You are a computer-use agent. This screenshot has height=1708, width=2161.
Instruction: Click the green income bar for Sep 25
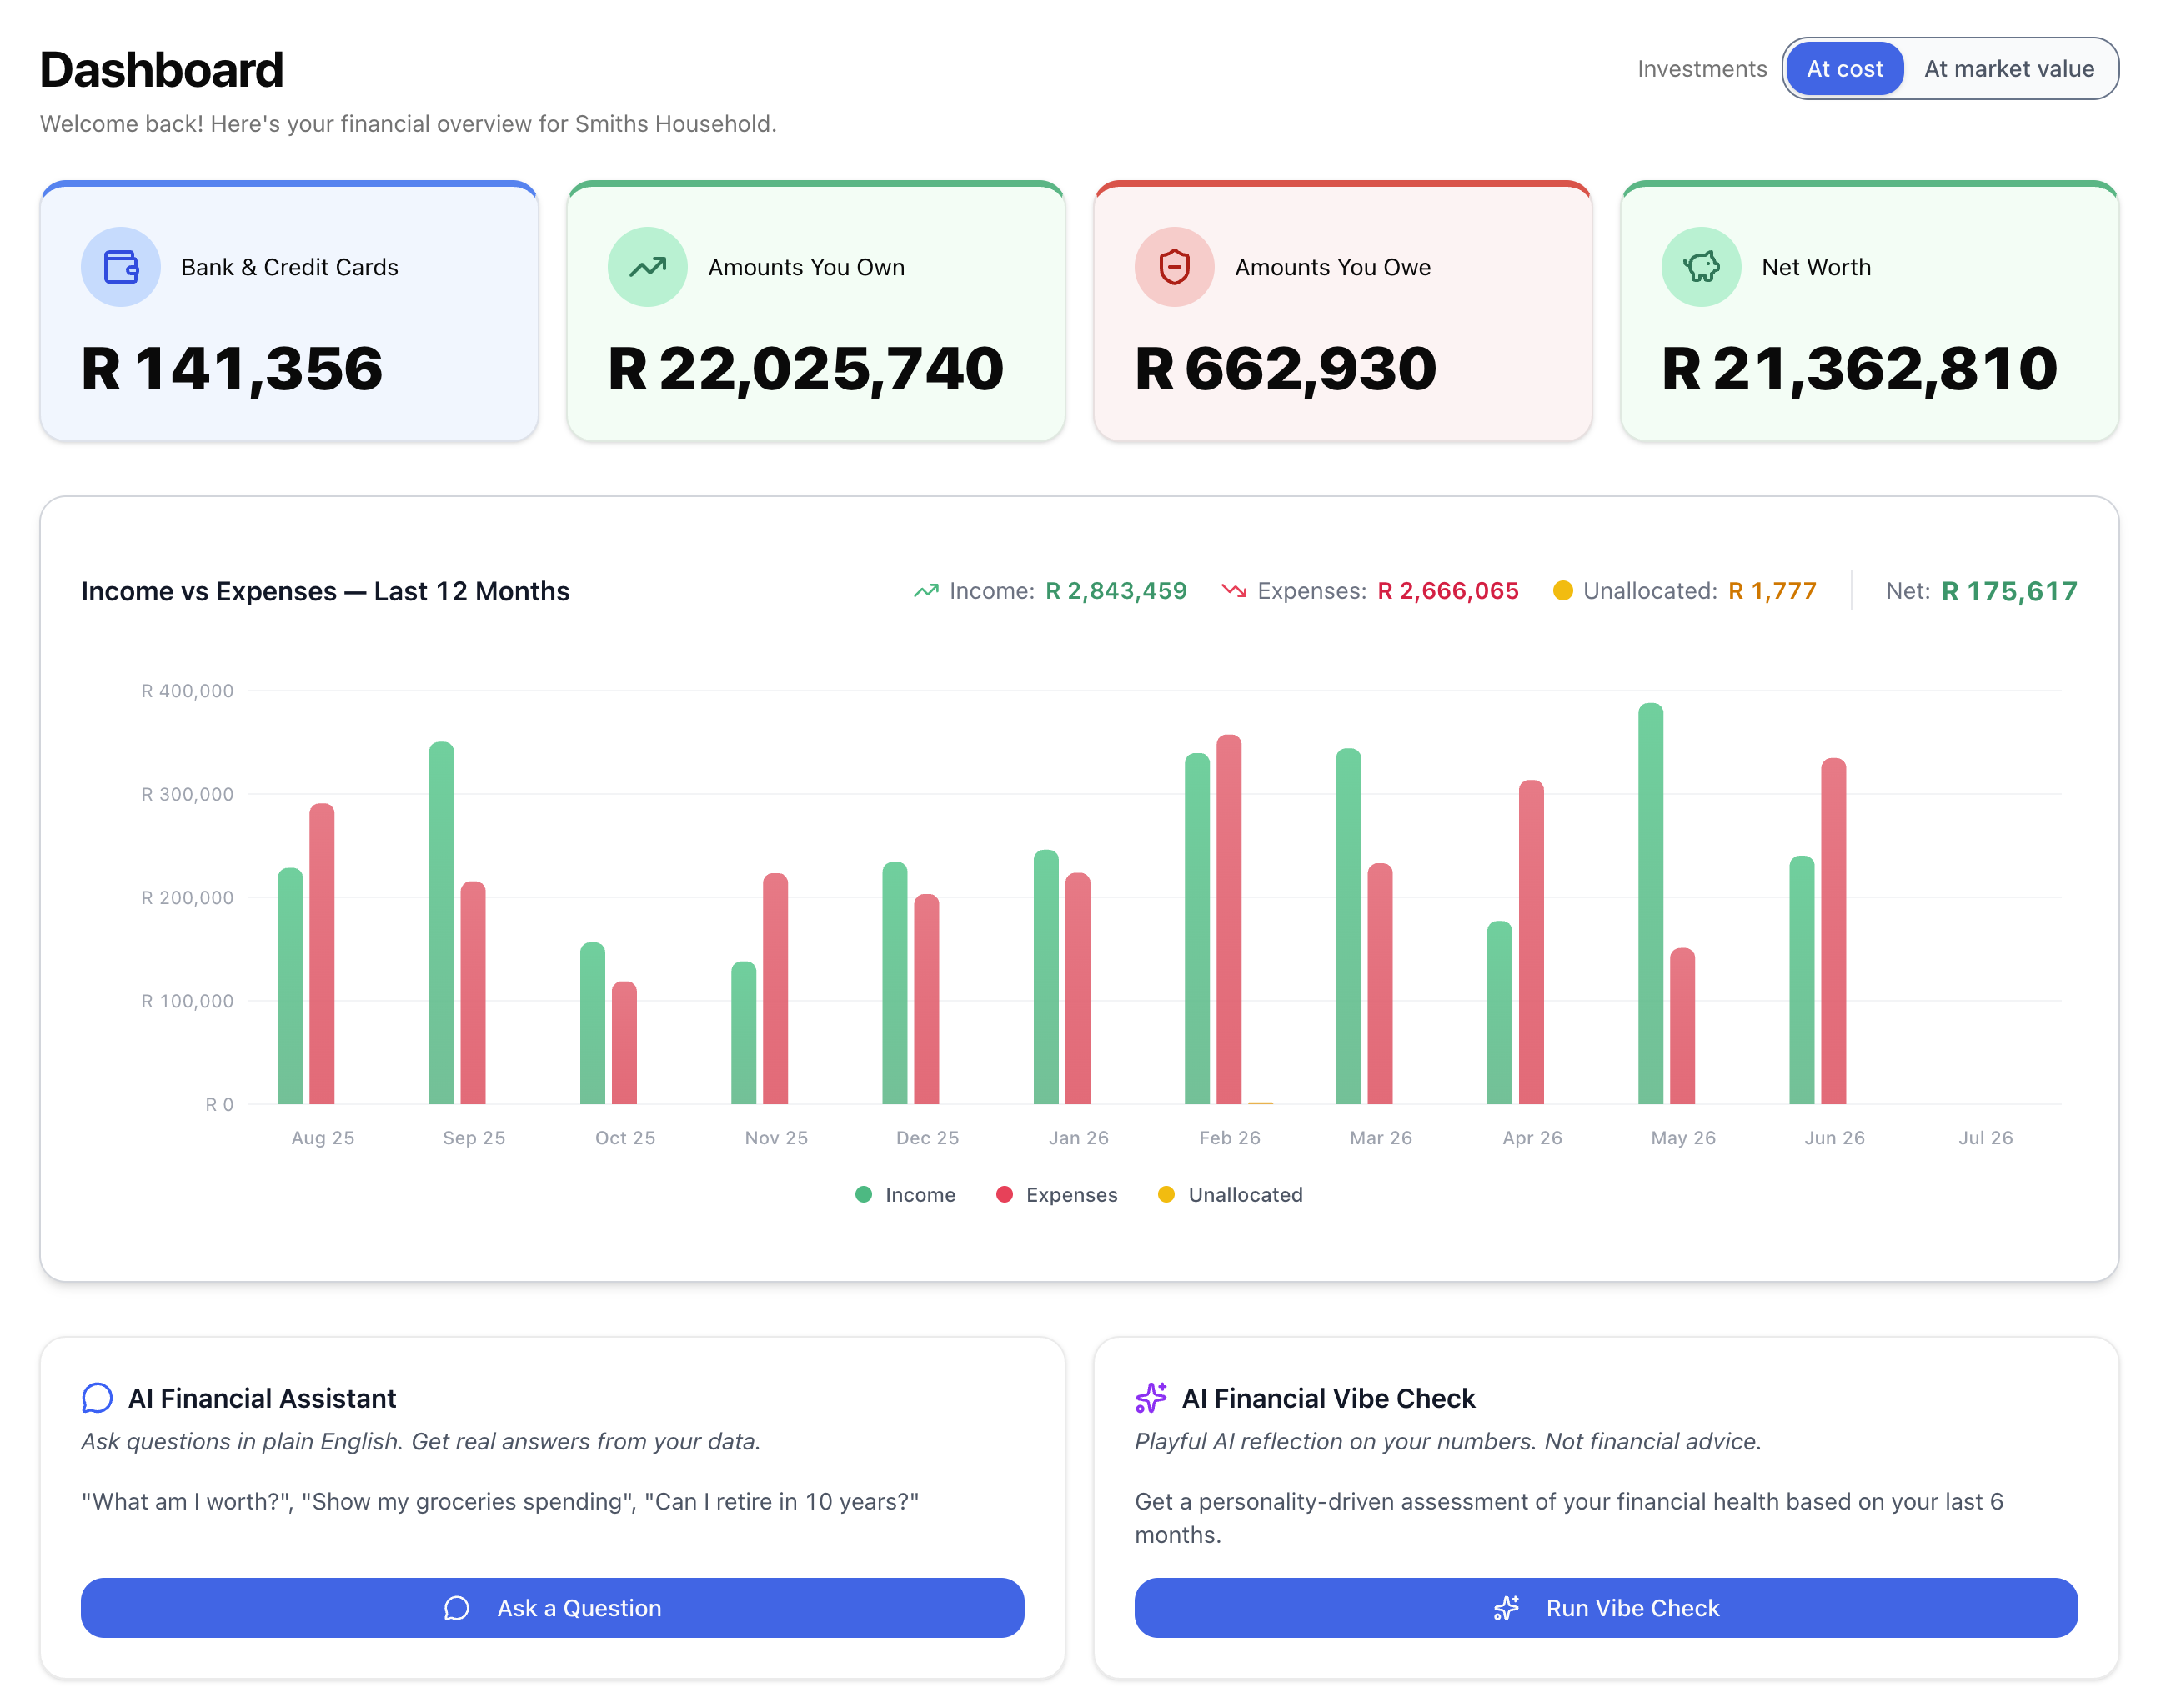click(442, 923)
